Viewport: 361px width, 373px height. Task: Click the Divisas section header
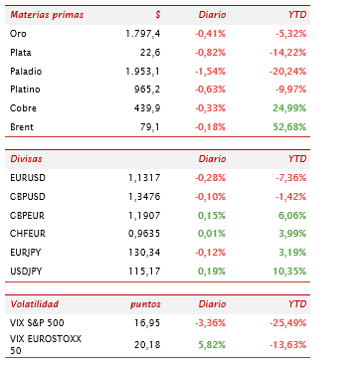pos(26,159)
